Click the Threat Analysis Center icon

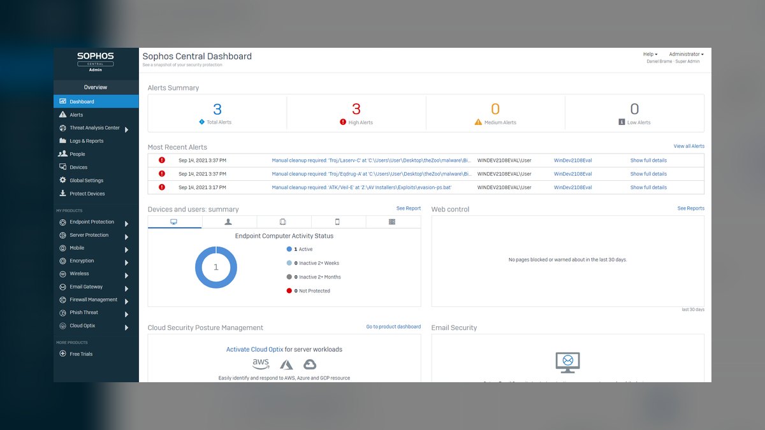click(x=62, y=128)
